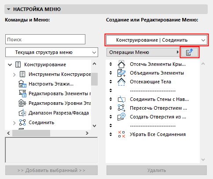The image size is (213, 179).
Task: Grab reorder handle of Отсекающие Тела
Action: [x=110, y=82]
